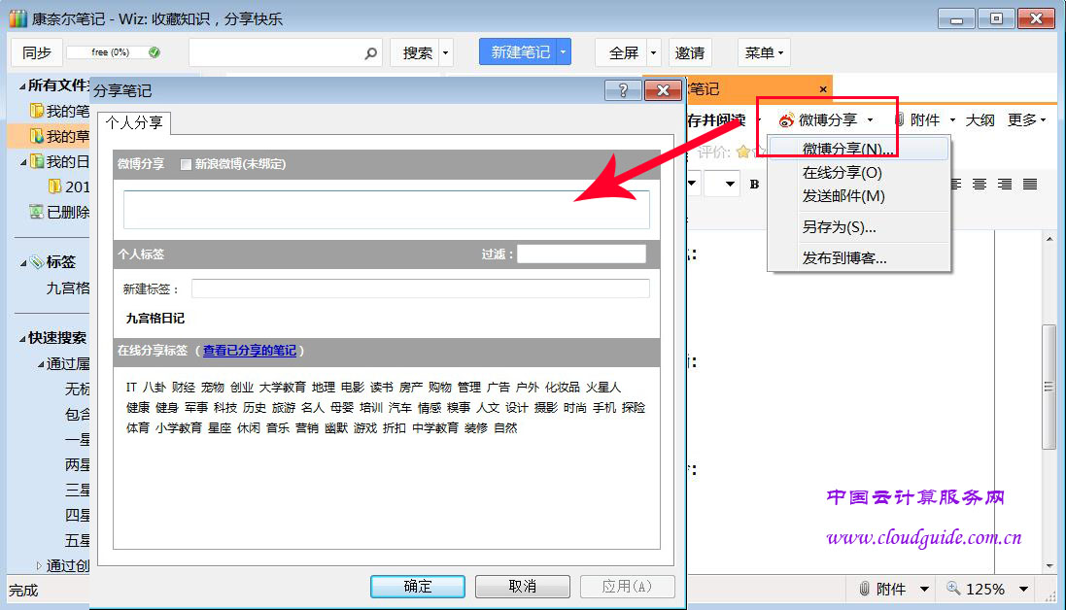Click the yellow rating star next to 评价
Image resolution: width=1066 pixels, height=610 pixels.
pyautogui.click(x=743, y=152)
